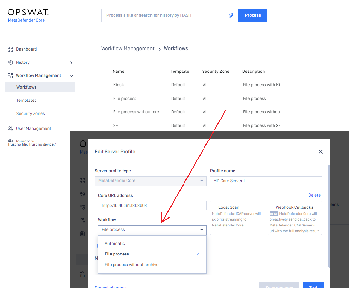
Task: Click the All security zone cell for Kiosk
Action: pyautogui.click(x=205, y=85)
